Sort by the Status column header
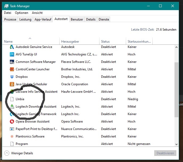 click(113, 41)
